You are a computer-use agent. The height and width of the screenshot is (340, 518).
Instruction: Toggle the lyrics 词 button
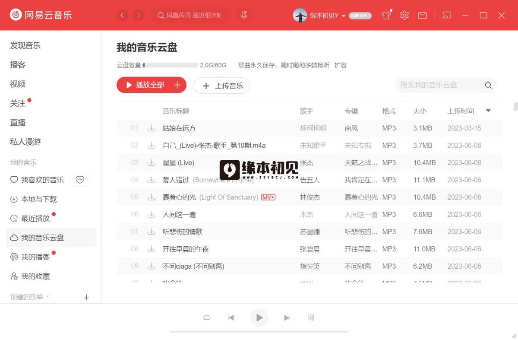click(311, 318)
